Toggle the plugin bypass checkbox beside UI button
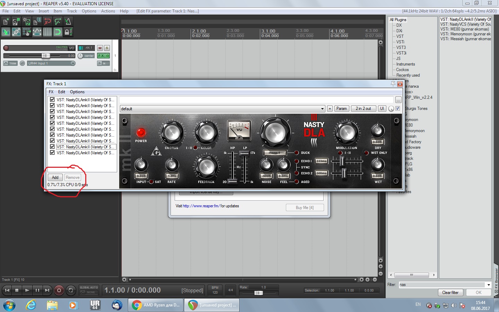Screen dimensions: 499x312 [398, 109]
